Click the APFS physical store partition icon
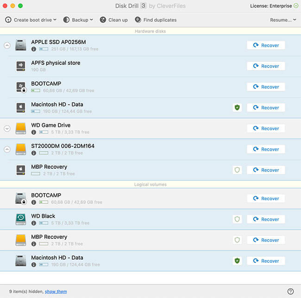Screen dimensions: 301x298 21,66
